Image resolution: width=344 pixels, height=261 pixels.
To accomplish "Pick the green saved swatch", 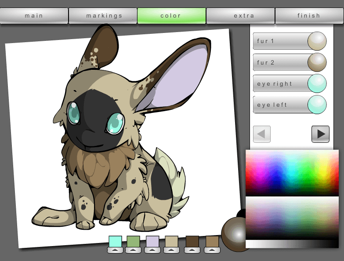I will click(134, 242).
